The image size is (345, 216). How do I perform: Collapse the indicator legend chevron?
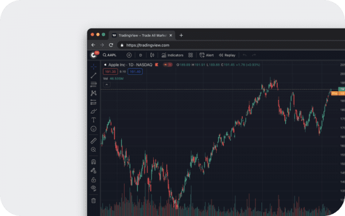tap(106, 84)
